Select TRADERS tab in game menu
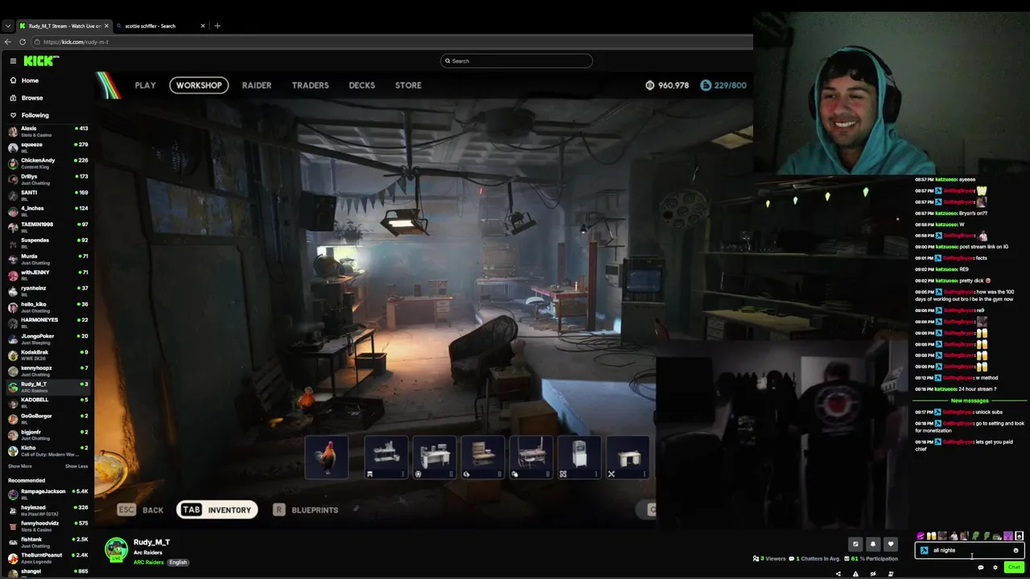Screen dimensions: 1030x579 tap(311, 85)
